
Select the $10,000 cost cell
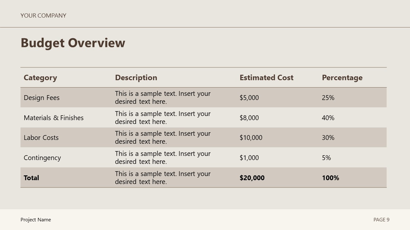point(251,138)
